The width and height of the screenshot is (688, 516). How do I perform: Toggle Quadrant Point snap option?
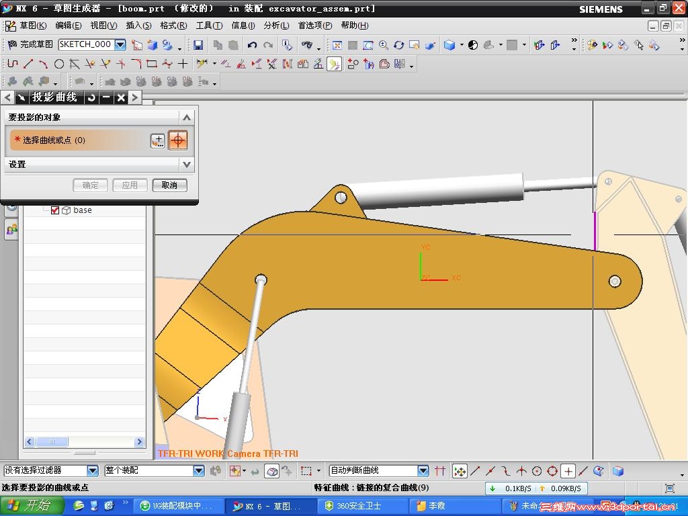click(552, 471)
